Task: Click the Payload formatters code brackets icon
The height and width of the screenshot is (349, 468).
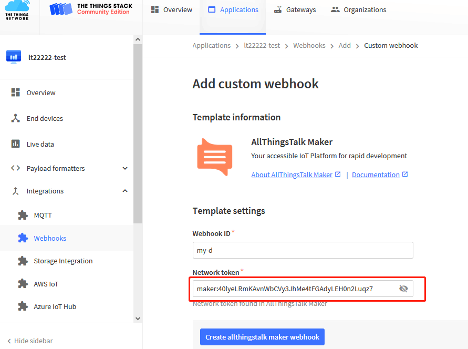Action: tap(16, 168)
